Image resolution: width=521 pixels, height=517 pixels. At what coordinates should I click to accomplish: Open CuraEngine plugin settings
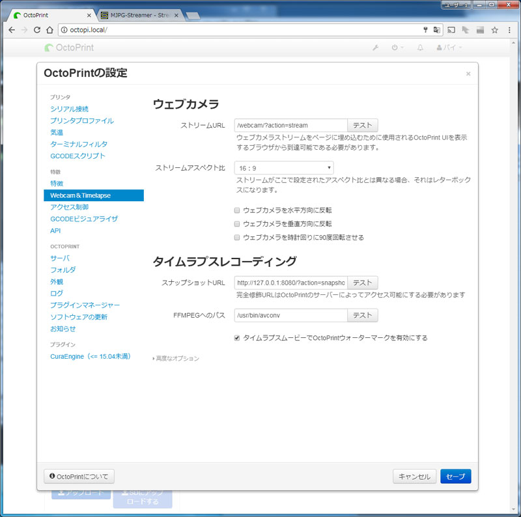tap(91, 357)
